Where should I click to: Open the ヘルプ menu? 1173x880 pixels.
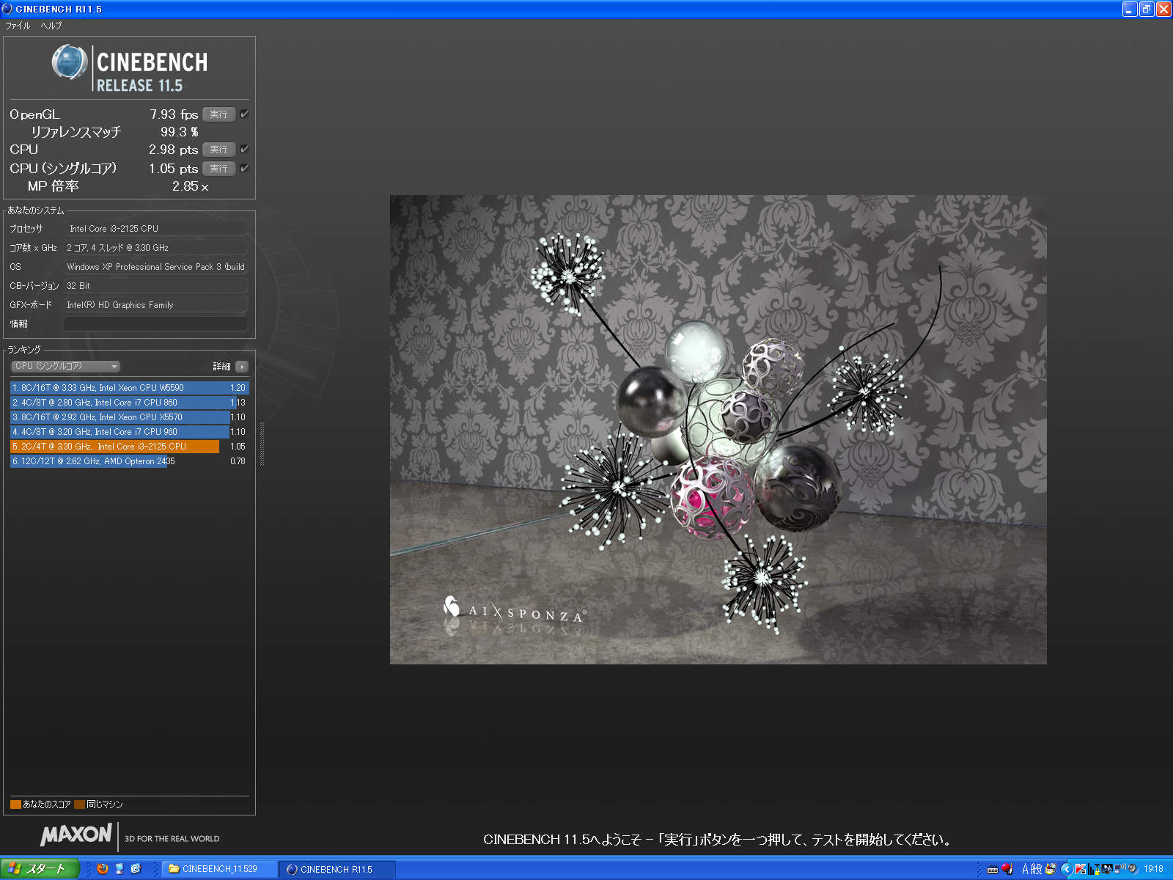point(51,26)
